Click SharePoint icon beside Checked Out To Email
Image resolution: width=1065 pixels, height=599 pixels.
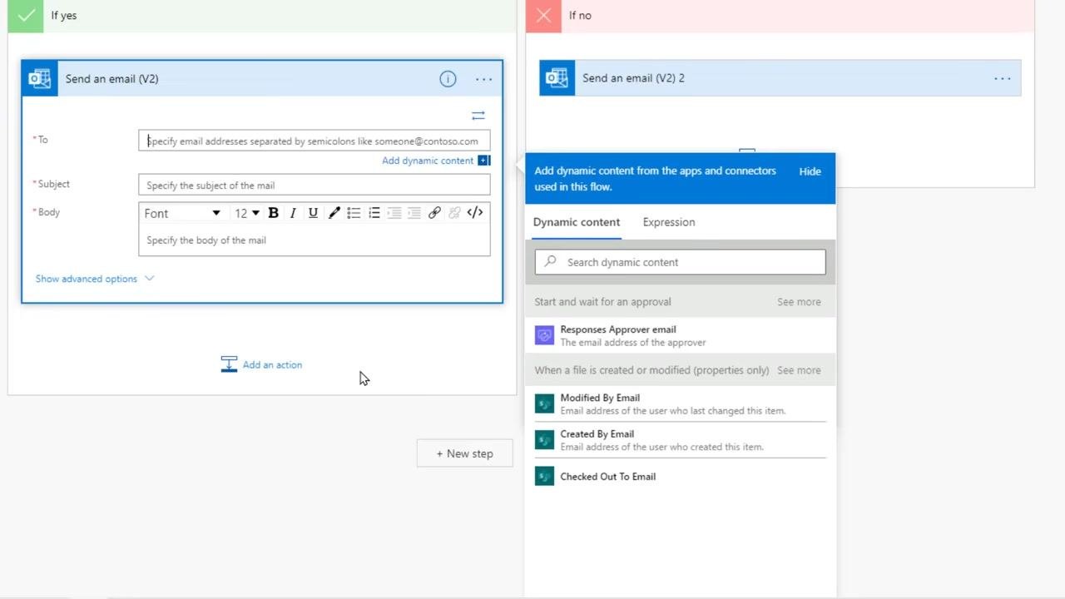(x=544, y=477)
